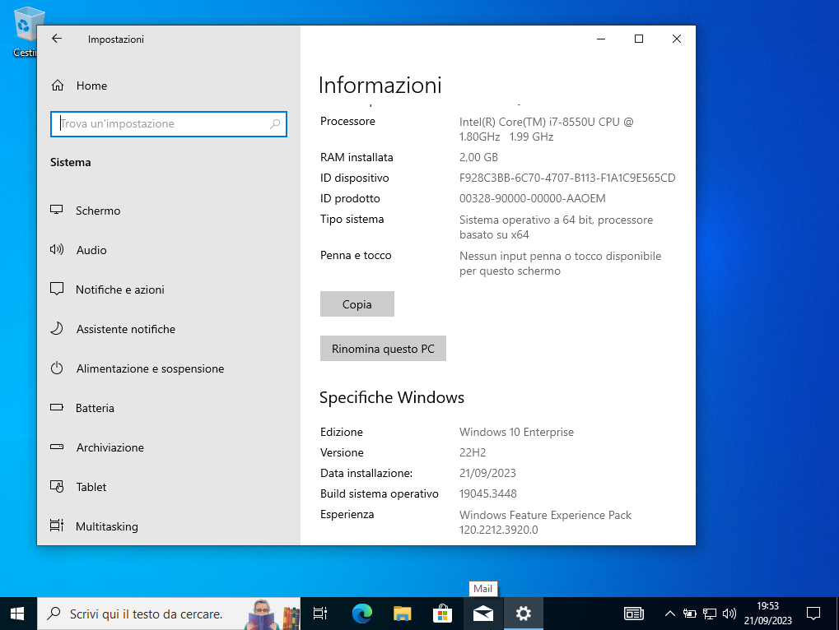Image resolution: width=839 pixels, height=630 pixels.
Task: Click the Archiviazione drive icon
Action: 57,447
